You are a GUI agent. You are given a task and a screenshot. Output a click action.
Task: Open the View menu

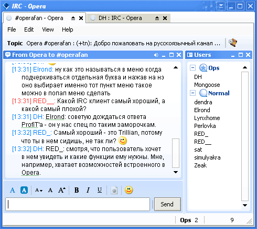click(x=48, y=29)
